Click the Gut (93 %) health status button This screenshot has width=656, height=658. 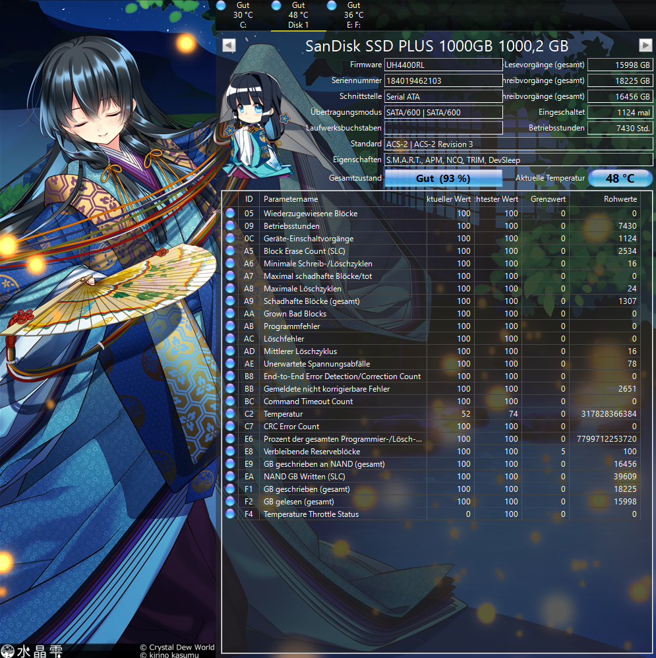pos(443,178)
